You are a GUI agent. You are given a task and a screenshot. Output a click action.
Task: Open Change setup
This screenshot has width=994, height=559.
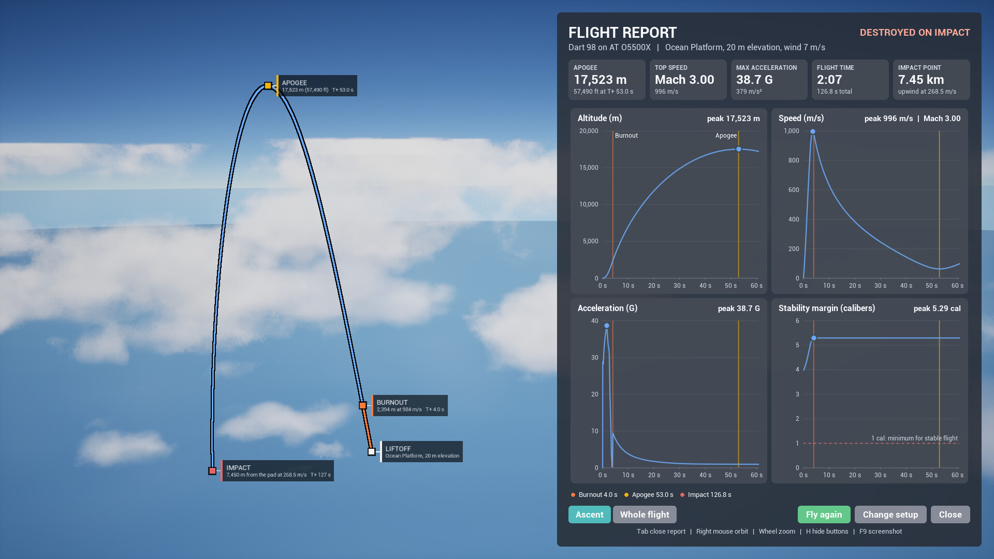tap(890, 514)
